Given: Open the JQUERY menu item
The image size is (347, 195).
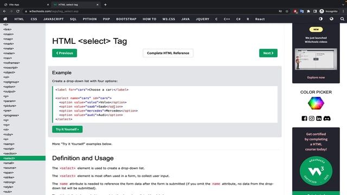Looking at the screenshot, I should (x=202, y=19).
